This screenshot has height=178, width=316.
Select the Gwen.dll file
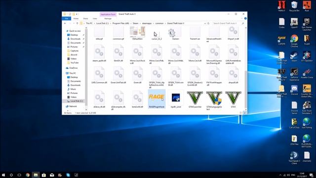click(x=137, y=75)
